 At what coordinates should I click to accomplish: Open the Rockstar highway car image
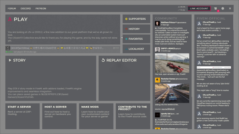[172, 93]
